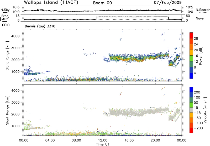
Task: Select the '28' label on the power colorbar
Action: [196, 38]
